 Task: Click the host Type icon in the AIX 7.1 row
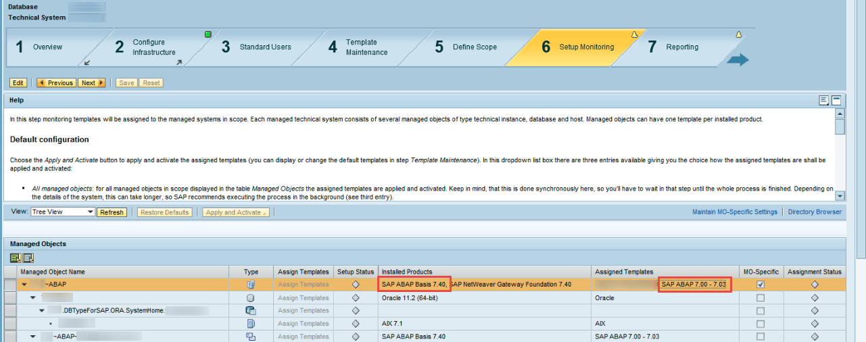(251, 323)
